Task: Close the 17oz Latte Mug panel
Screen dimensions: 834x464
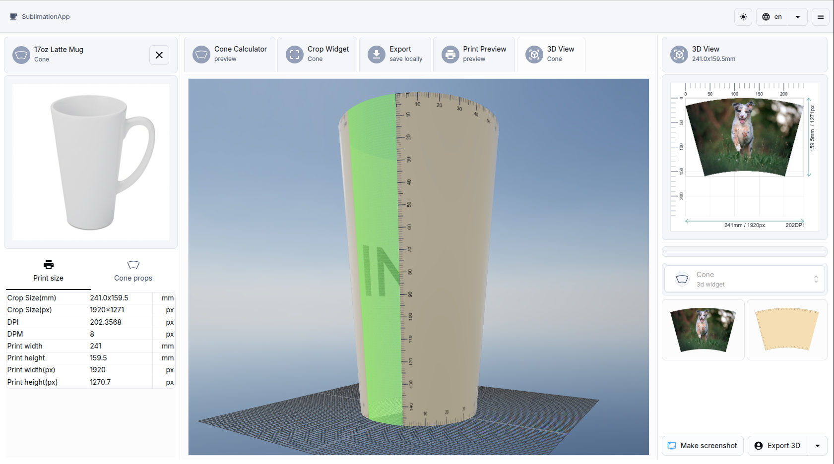Action: (159, 55)
